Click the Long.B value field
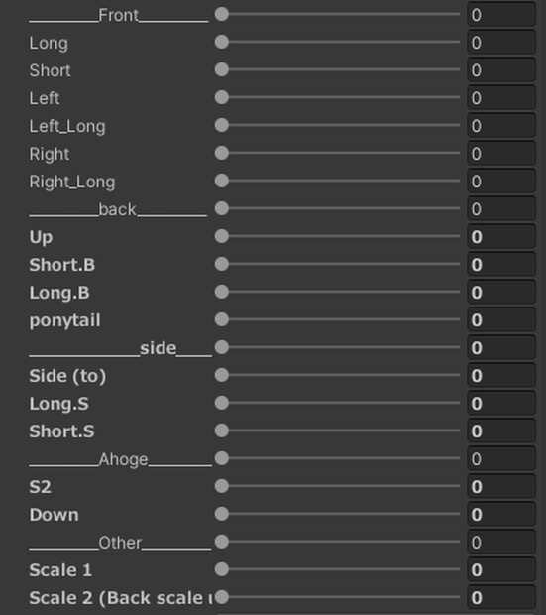The width and height of the screenshot is (546, 615). coord(501,293)
